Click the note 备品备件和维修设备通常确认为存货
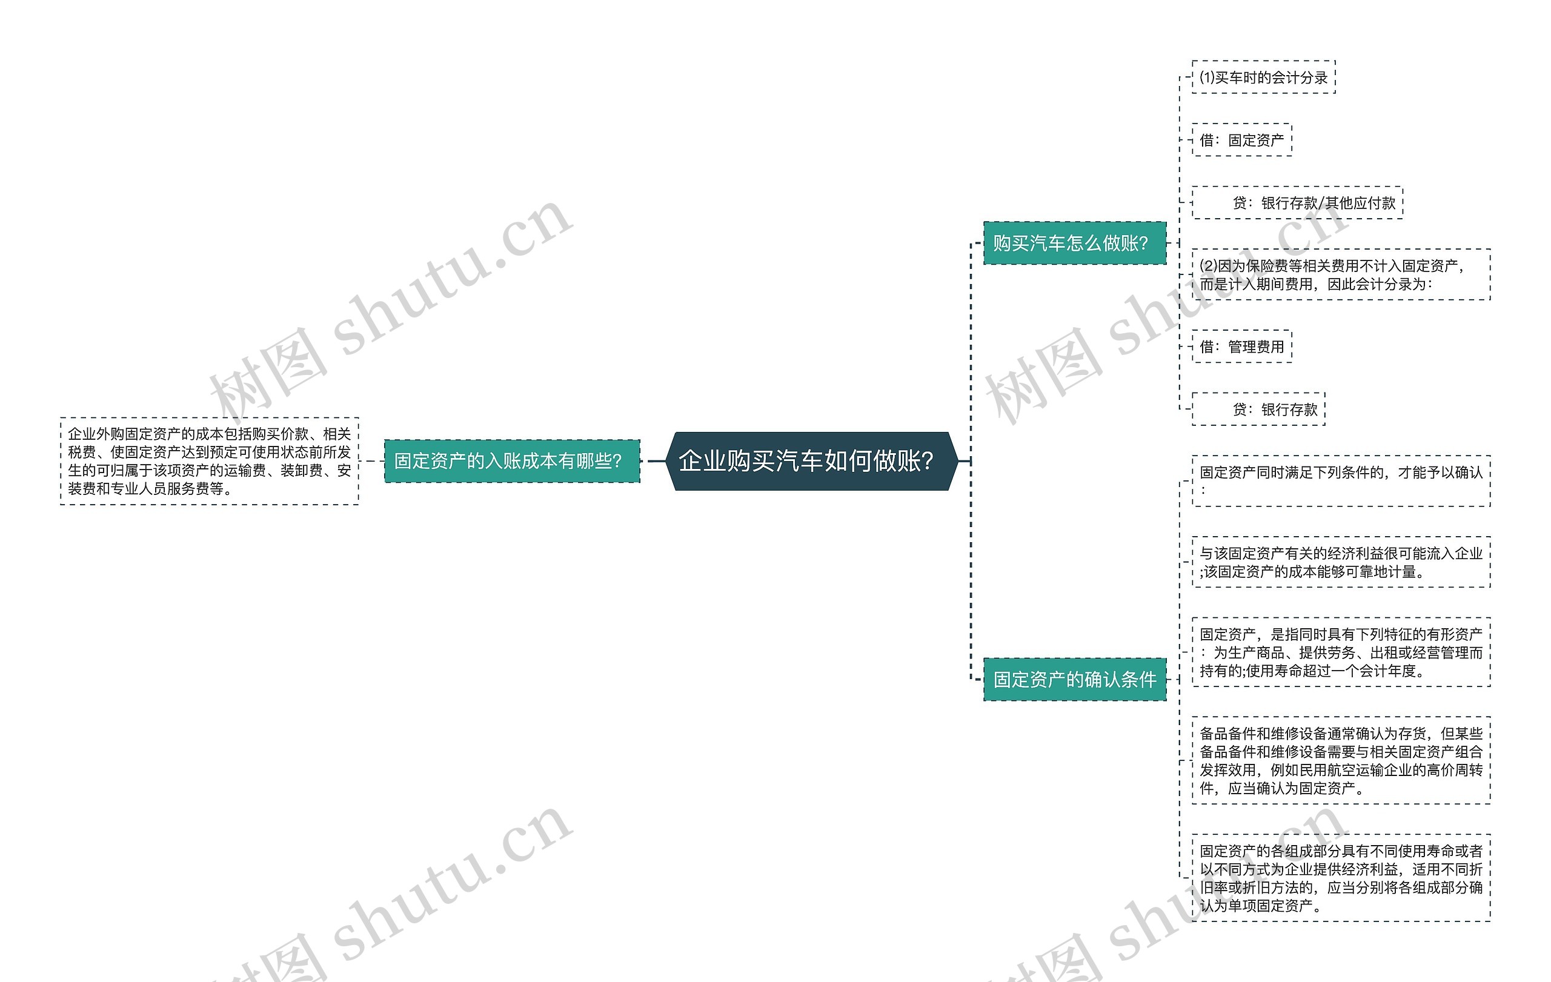This screenshot has width=1551, height=982. coord(1341,760)
